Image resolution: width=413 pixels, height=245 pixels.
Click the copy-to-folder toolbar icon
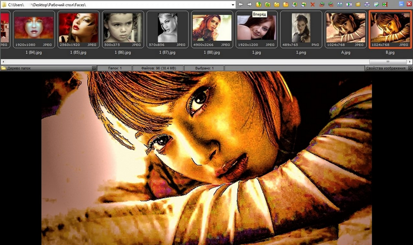click(x=295, y=4)
